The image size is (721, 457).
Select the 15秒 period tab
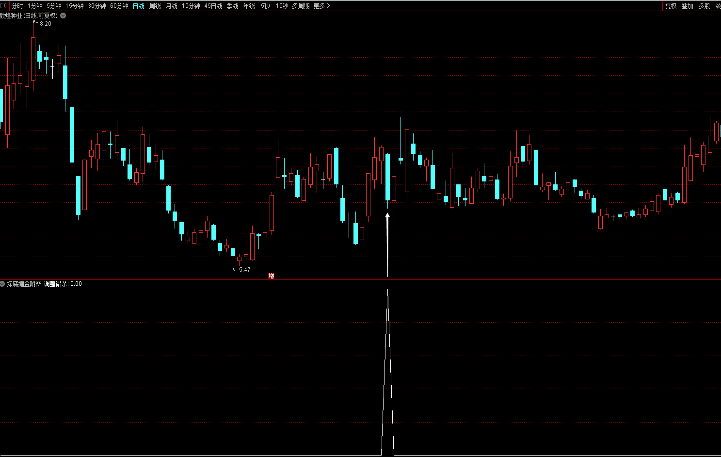pyautogui.click(x=282, y=6)
